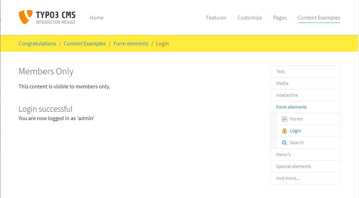Image resolution: width=359 pixels, height=198 pixels.
Task: Click 'You are now logged in as admin' text
Action: click(x=57, y=118)
